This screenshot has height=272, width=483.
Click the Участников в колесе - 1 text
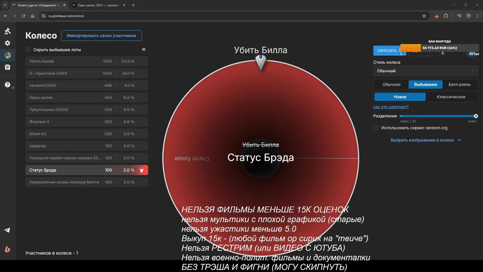click(52, 253)
